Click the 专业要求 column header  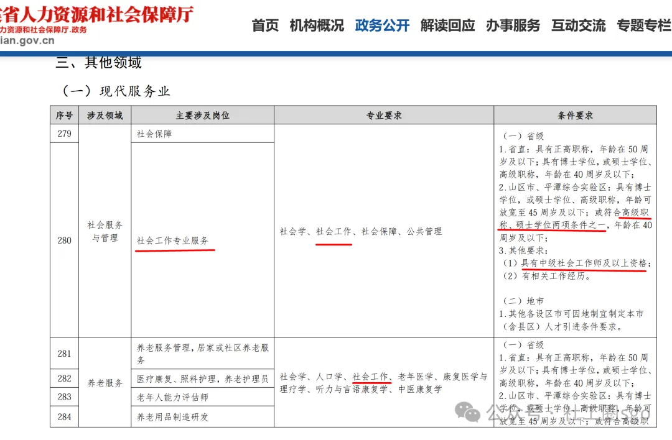[x=384, y=115]
